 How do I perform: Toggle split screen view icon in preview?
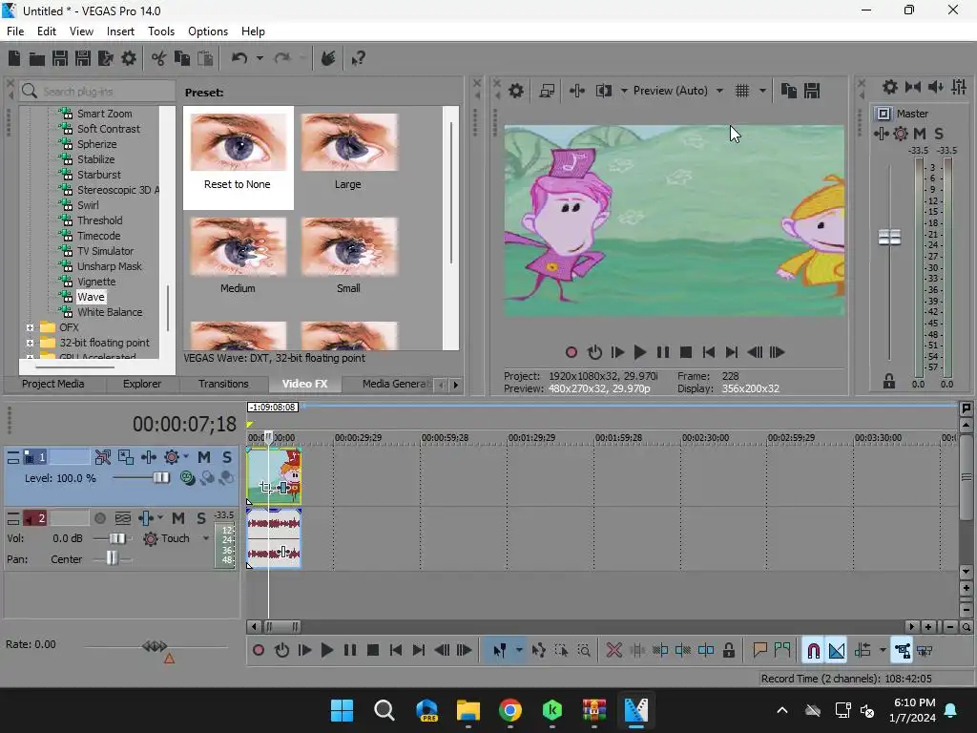click(x=603, y=91)
